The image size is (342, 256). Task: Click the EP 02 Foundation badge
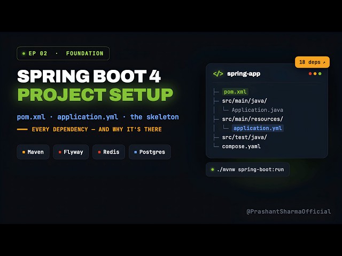click(x=63, y=53)
